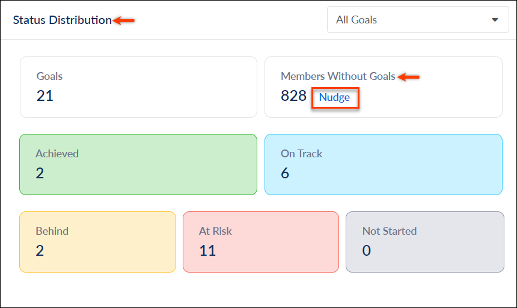Image resolution: width=517 pixels, height=308 pixels.
Task: Select the green Achieved status card
Action: (x=138, y=165)
